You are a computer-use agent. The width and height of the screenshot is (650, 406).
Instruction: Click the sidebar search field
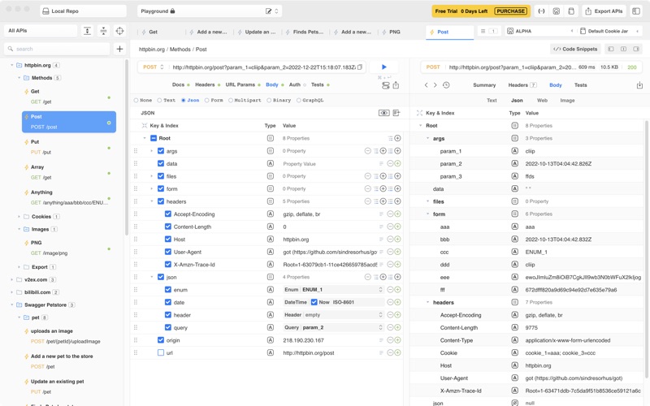(x=57, y=49)
